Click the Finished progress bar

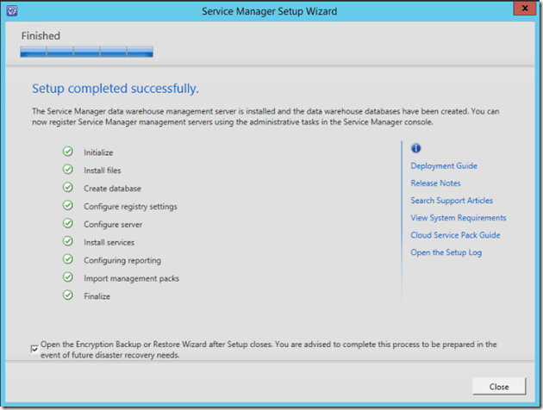(87, 52)
